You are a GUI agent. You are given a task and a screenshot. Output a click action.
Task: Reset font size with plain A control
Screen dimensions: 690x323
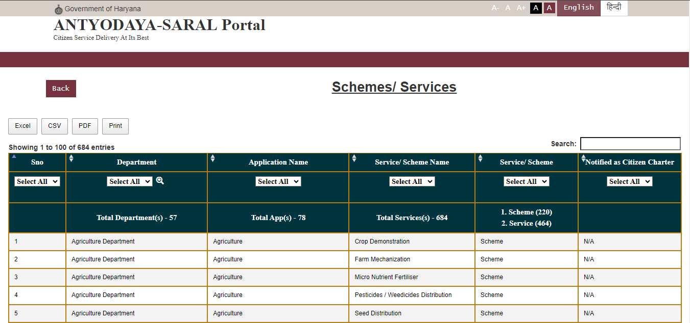[508, 8]
